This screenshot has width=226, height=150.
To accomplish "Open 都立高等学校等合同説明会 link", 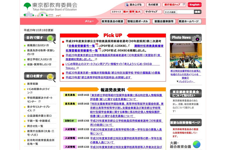I will [99, 77].
